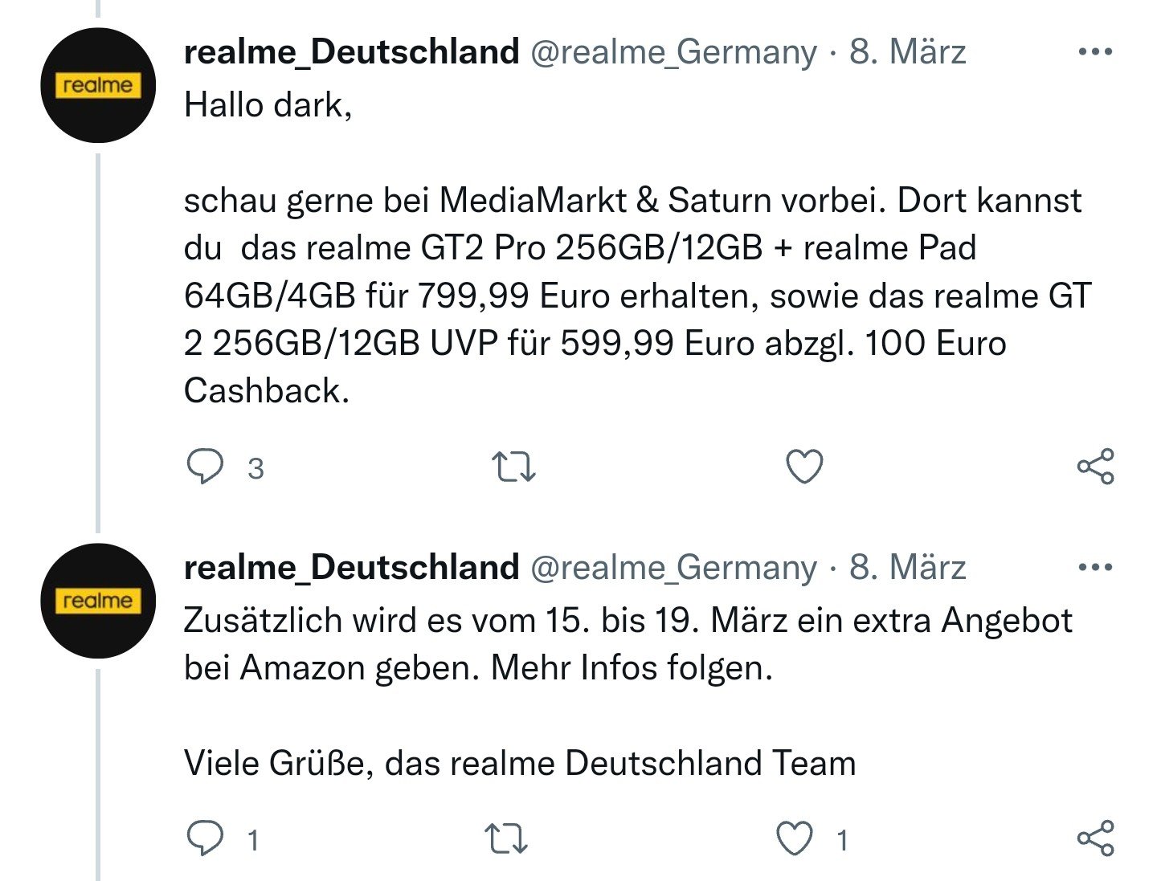Reply to the Amazon offer tweet
Screen dimensions: 1157x881
[x=205, y=838]
